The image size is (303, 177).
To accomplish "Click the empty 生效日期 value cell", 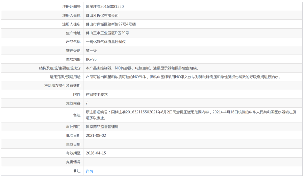I will point(192,144).
